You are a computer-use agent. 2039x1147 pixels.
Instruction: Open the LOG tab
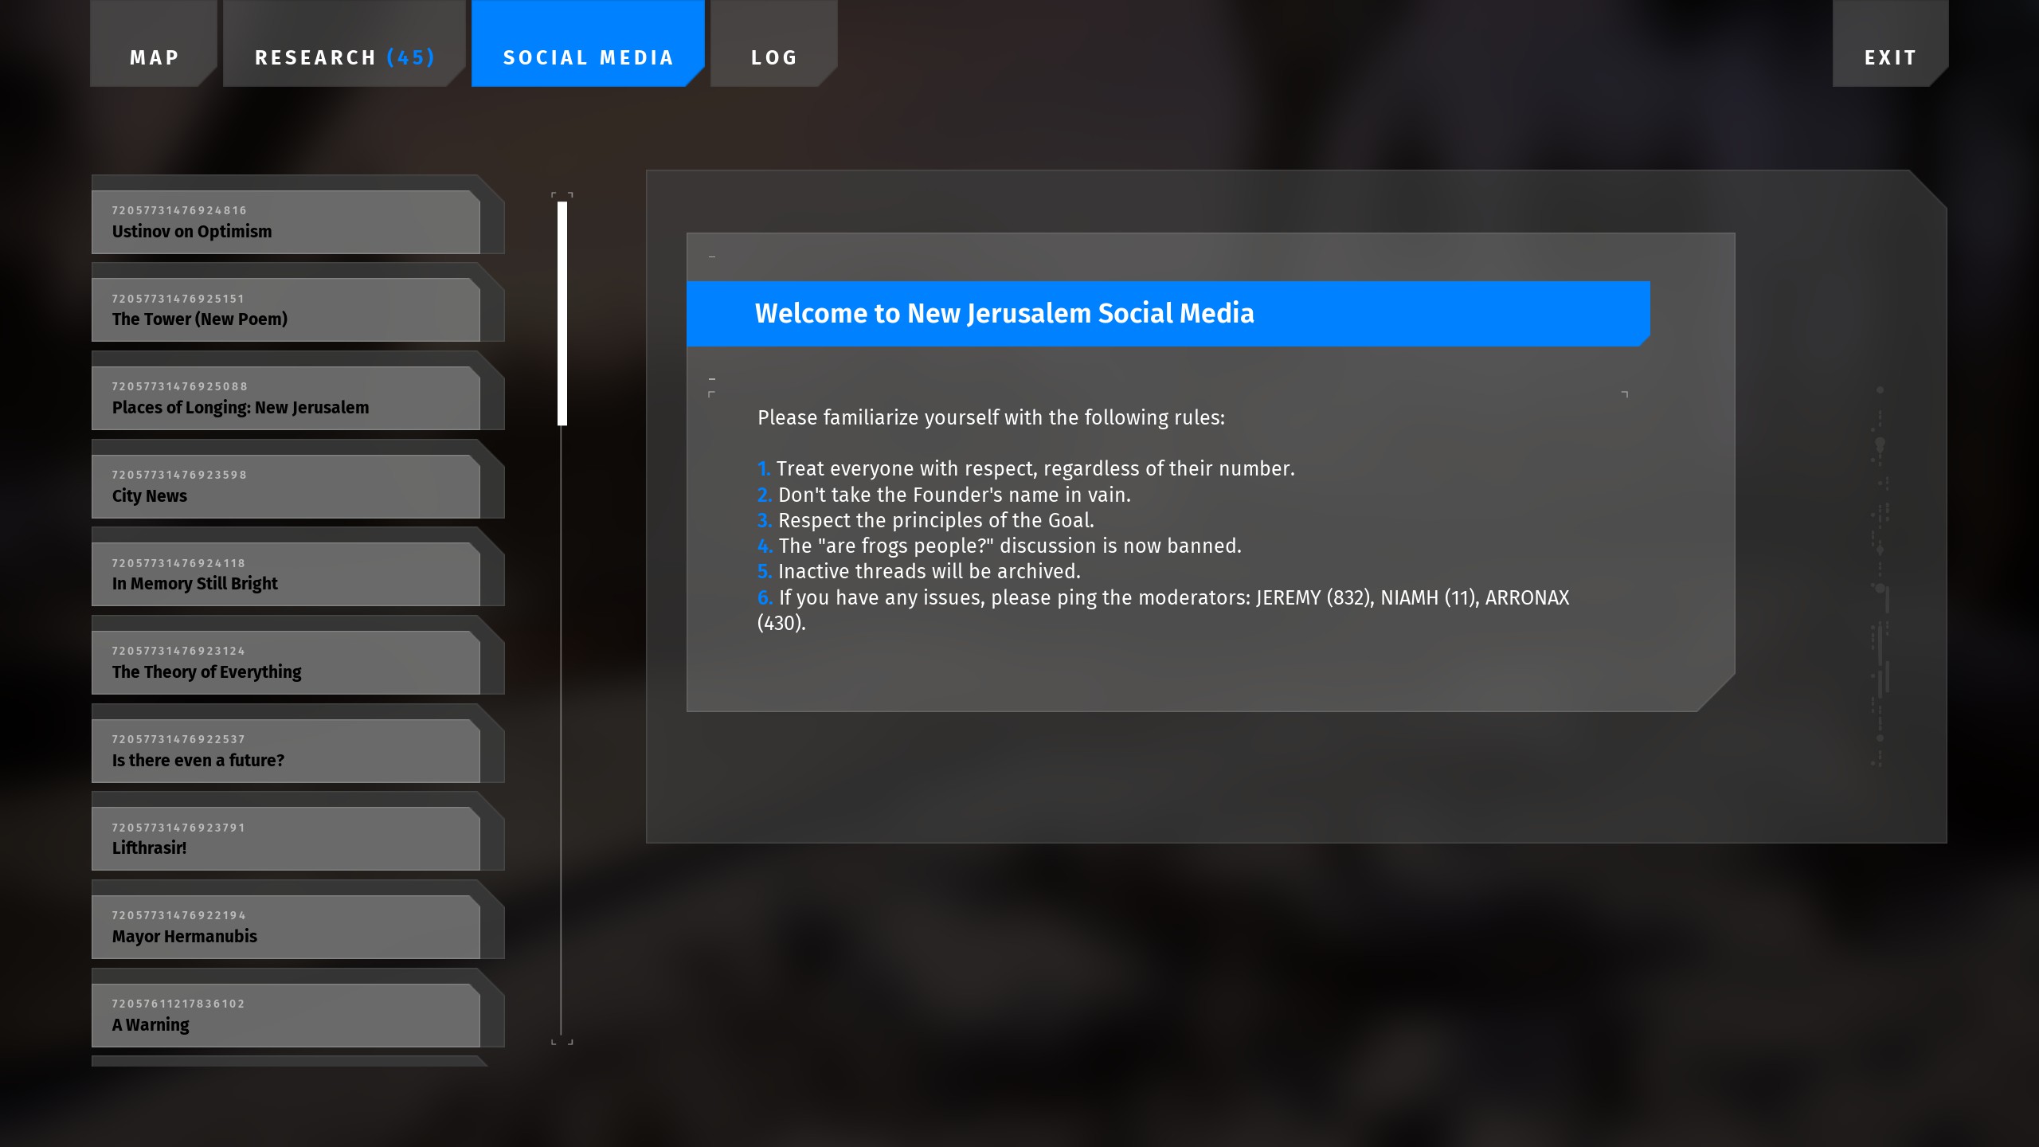point(773,57)
